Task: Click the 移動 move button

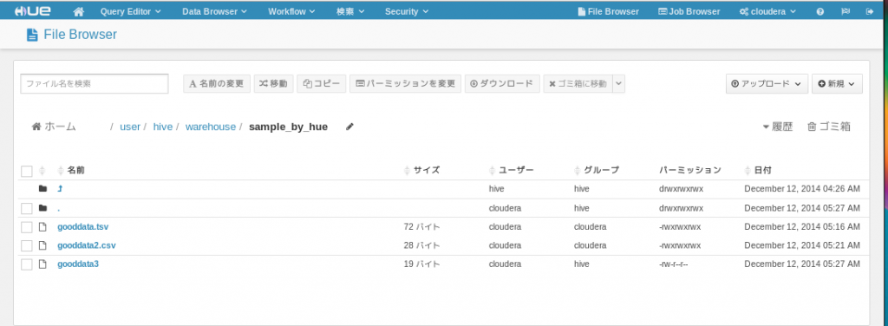Action: [x=273, y=84]
